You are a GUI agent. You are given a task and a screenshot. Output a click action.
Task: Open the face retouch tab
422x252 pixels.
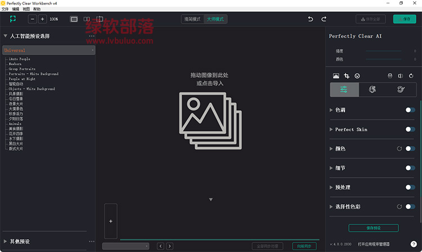point(372,89)
